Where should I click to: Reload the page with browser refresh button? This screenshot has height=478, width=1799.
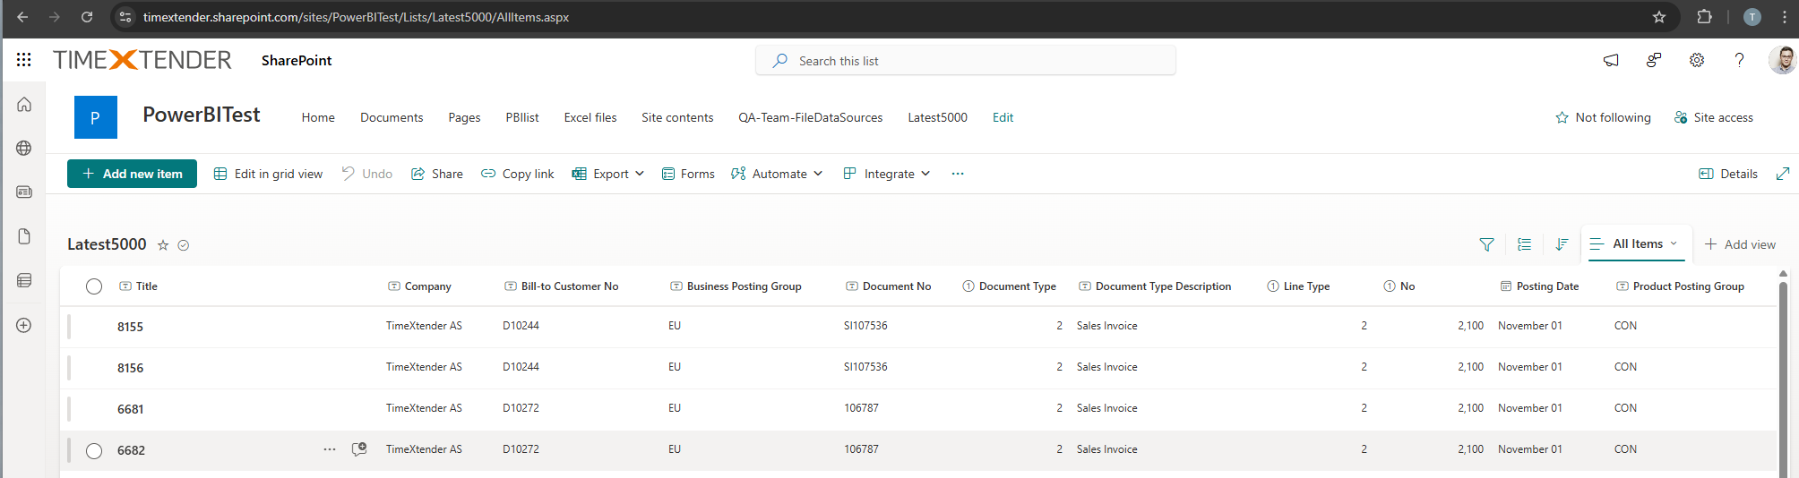click(87, 17)
